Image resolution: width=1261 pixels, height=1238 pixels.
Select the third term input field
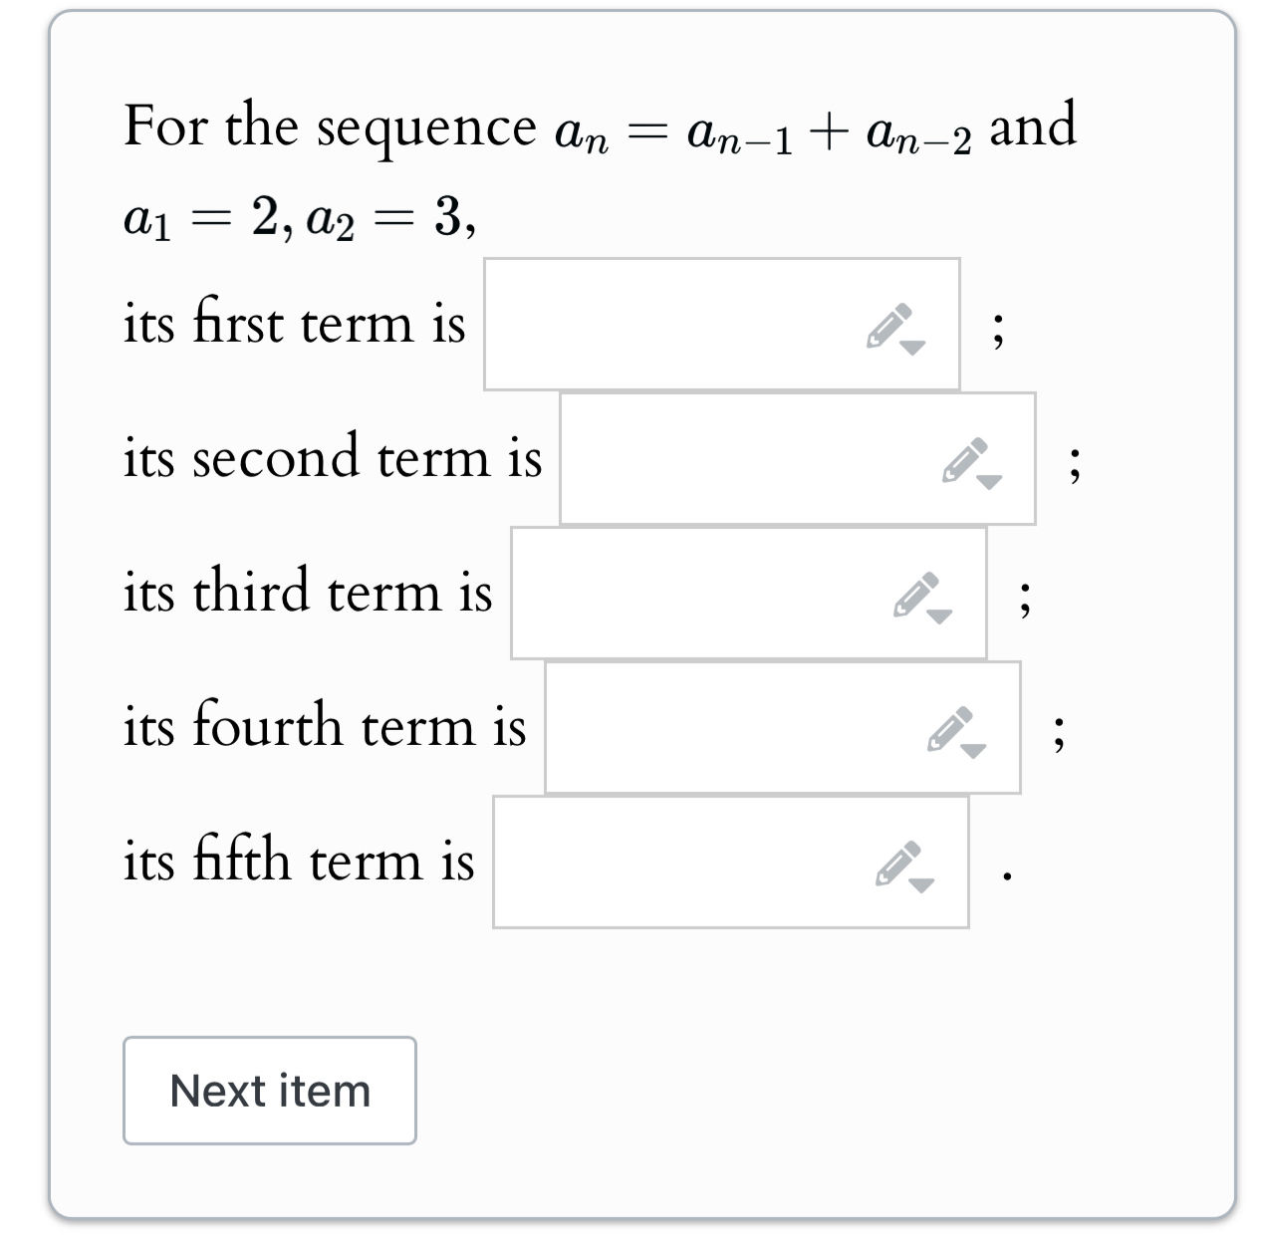click(677, 593)
